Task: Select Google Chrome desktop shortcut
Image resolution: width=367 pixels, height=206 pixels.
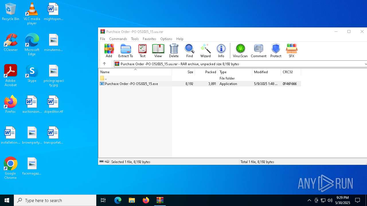Action: point(11,168)
